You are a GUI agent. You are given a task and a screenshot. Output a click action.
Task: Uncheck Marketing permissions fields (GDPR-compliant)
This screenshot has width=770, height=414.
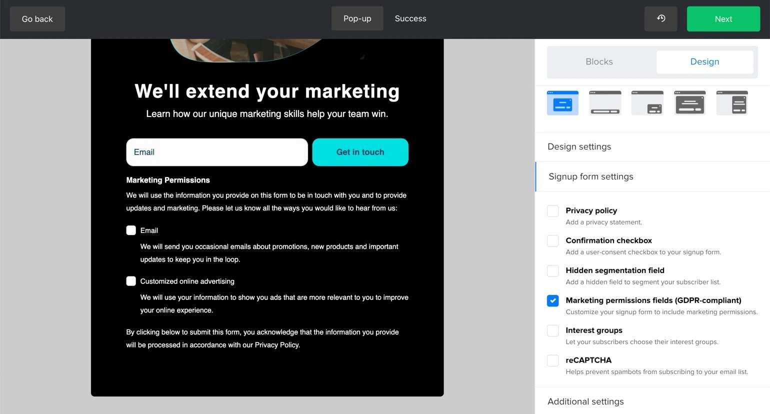point(552,300)
